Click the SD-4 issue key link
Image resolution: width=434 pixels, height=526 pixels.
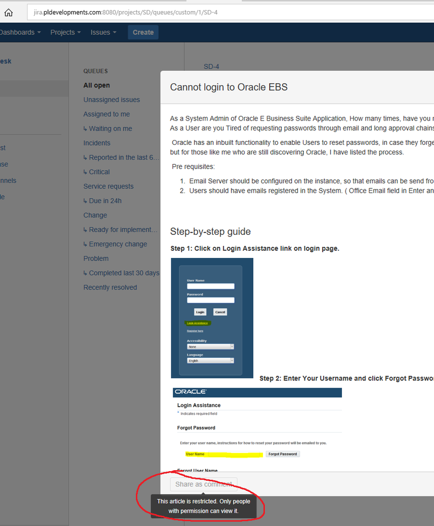click(x=211, y=66)
